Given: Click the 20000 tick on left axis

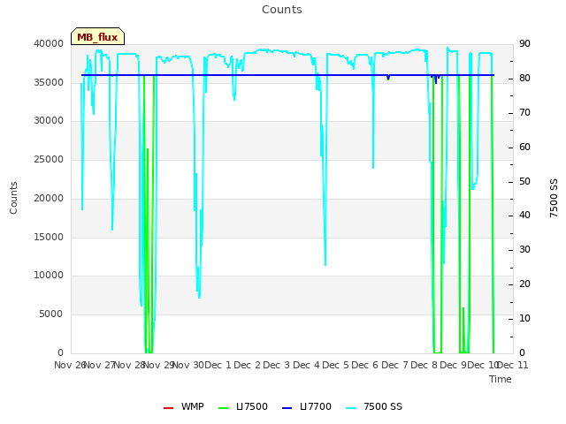Looking at the screenshot, I should coord(49,198).
